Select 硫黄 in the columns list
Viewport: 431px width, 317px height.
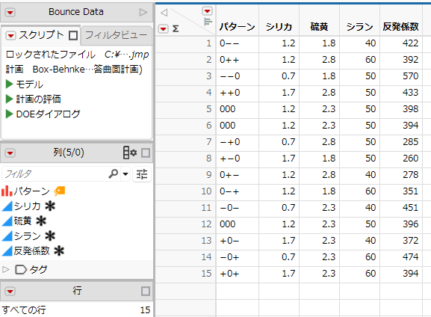coord(23,221)
